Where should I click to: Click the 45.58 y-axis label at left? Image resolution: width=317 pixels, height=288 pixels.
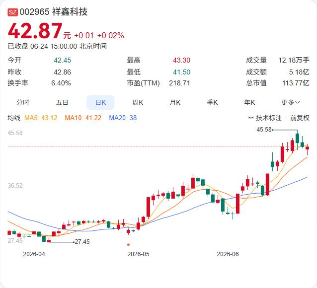click(x=15, y=133)
